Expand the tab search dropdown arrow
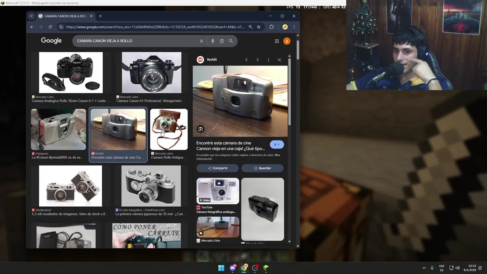Image resolution: width=487 pixels, height=274 pixels. coord(32,16)
